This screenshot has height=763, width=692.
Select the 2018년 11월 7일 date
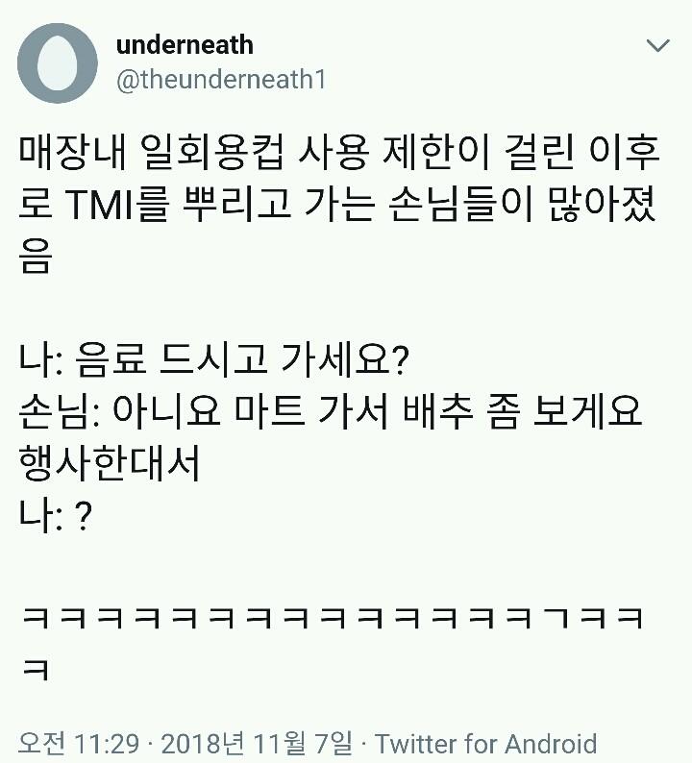click(x=256, y=744)
